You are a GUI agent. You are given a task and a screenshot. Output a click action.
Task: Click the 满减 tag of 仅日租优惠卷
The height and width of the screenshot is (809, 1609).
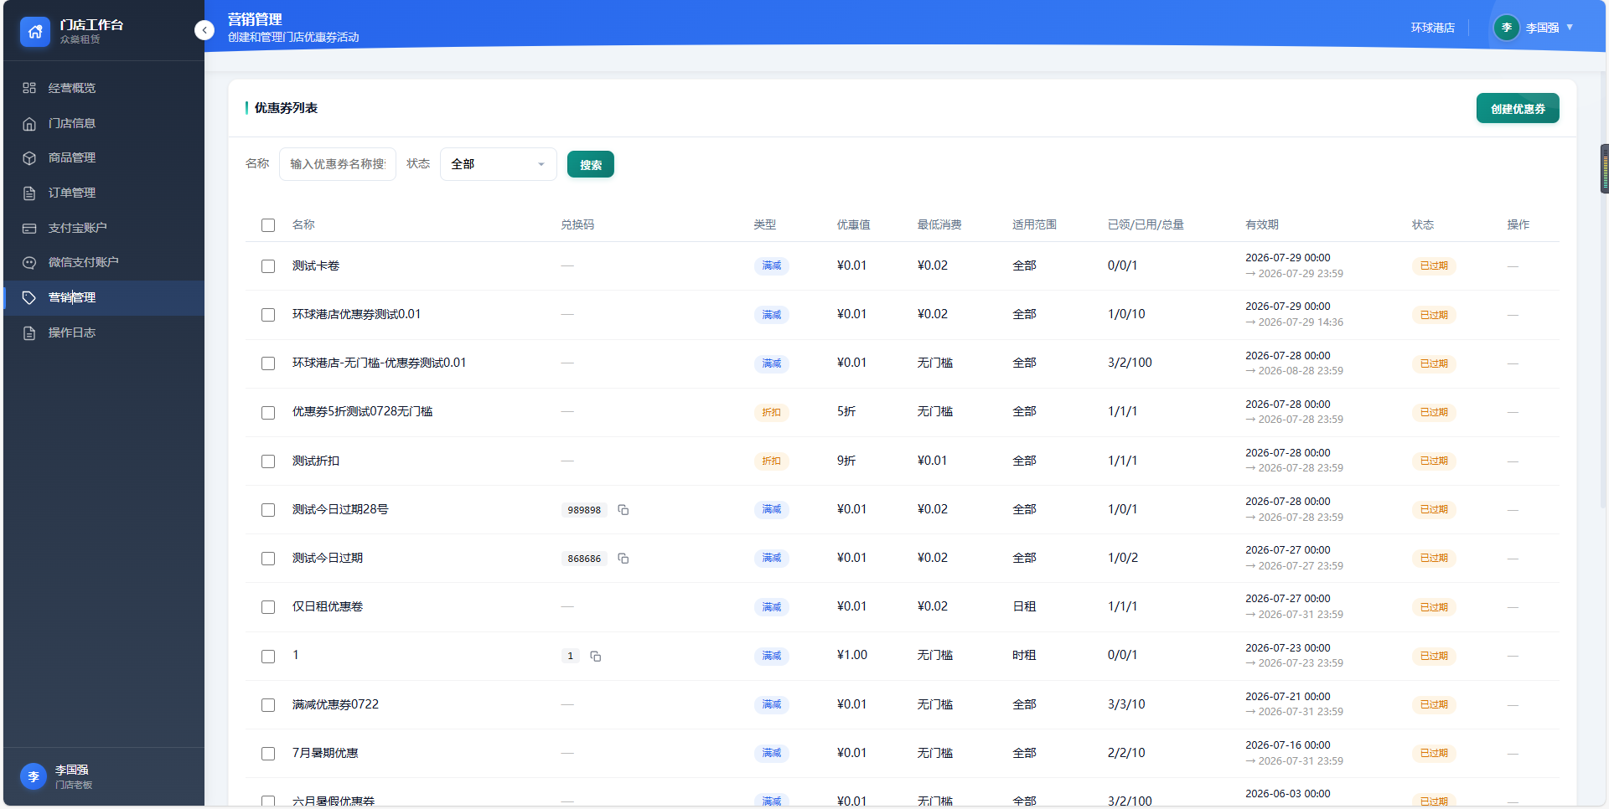pyautogui.click(x=771, y=607)
